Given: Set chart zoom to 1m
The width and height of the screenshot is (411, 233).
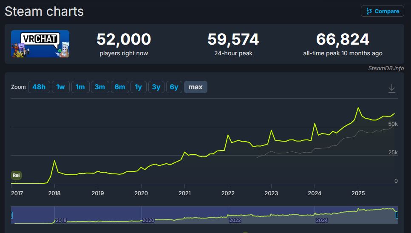Looking at the screenshot, I should (80, 87).
